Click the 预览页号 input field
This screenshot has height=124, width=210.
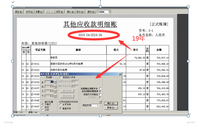pyautogui.click(x=95, y=106)
